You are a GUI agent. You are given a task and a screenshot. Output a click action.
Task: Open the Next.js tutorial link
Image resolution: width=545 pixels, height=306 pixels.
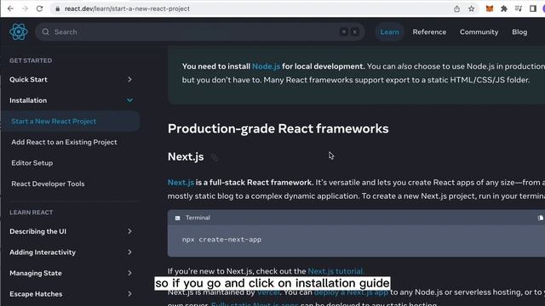336,271
